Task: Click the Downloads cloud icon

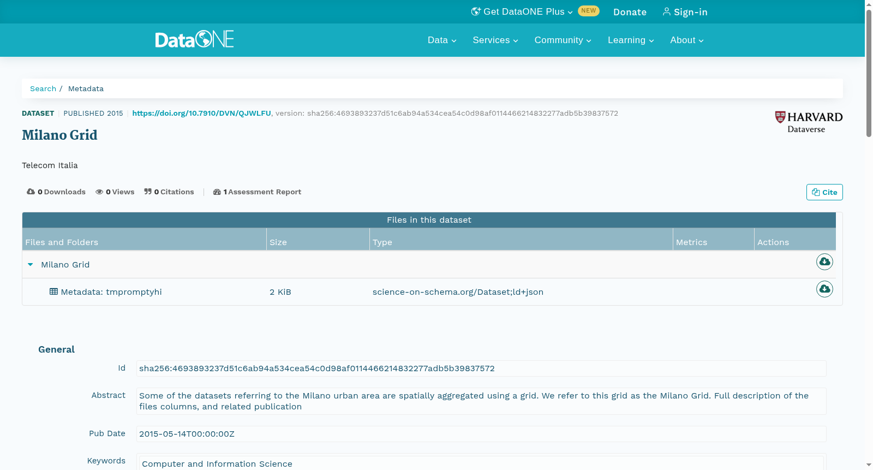Action: [31, 192]
